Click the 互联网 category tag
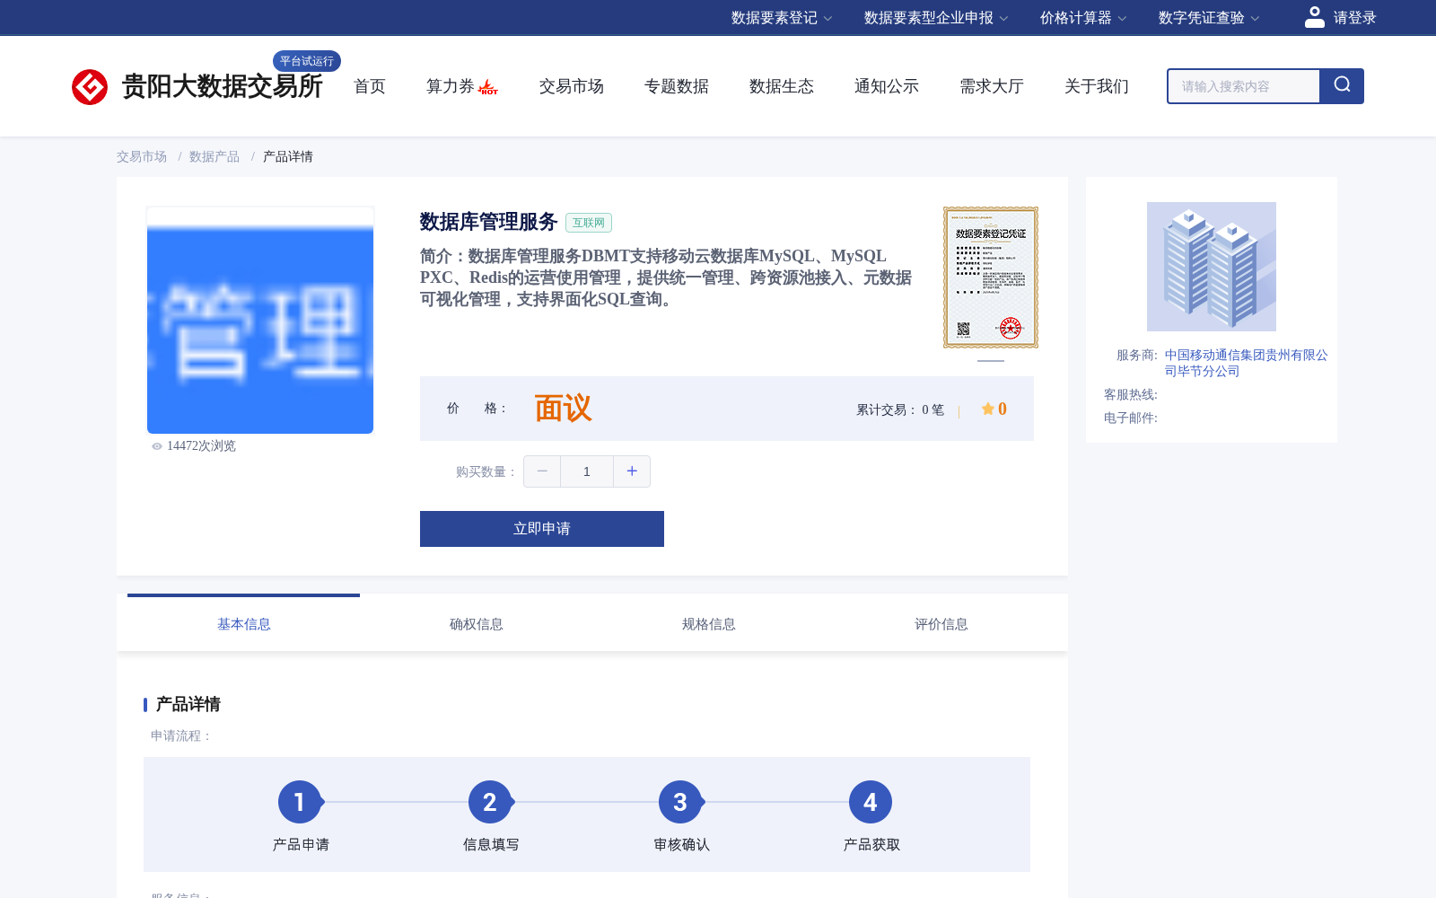 click(589, 223)
